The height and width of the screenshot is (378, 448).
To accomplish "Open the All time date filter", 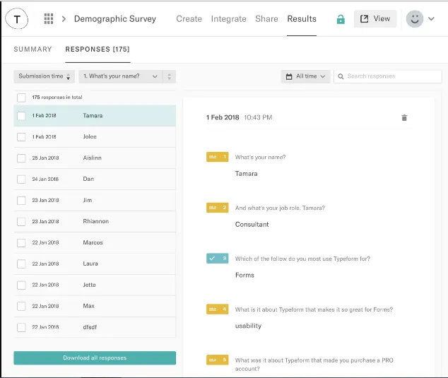I will click(305, 76).
